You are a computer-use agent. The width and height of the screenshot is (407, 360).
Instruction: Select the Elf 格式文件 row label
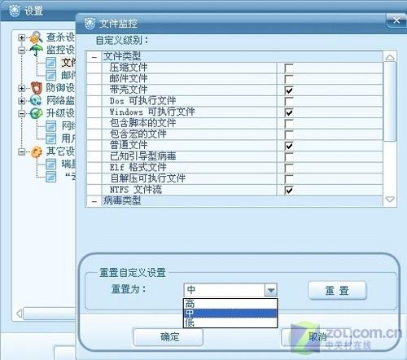pos(138,167)
